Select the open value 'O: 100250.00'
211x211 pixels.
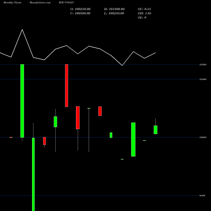(x=80, y=9)
